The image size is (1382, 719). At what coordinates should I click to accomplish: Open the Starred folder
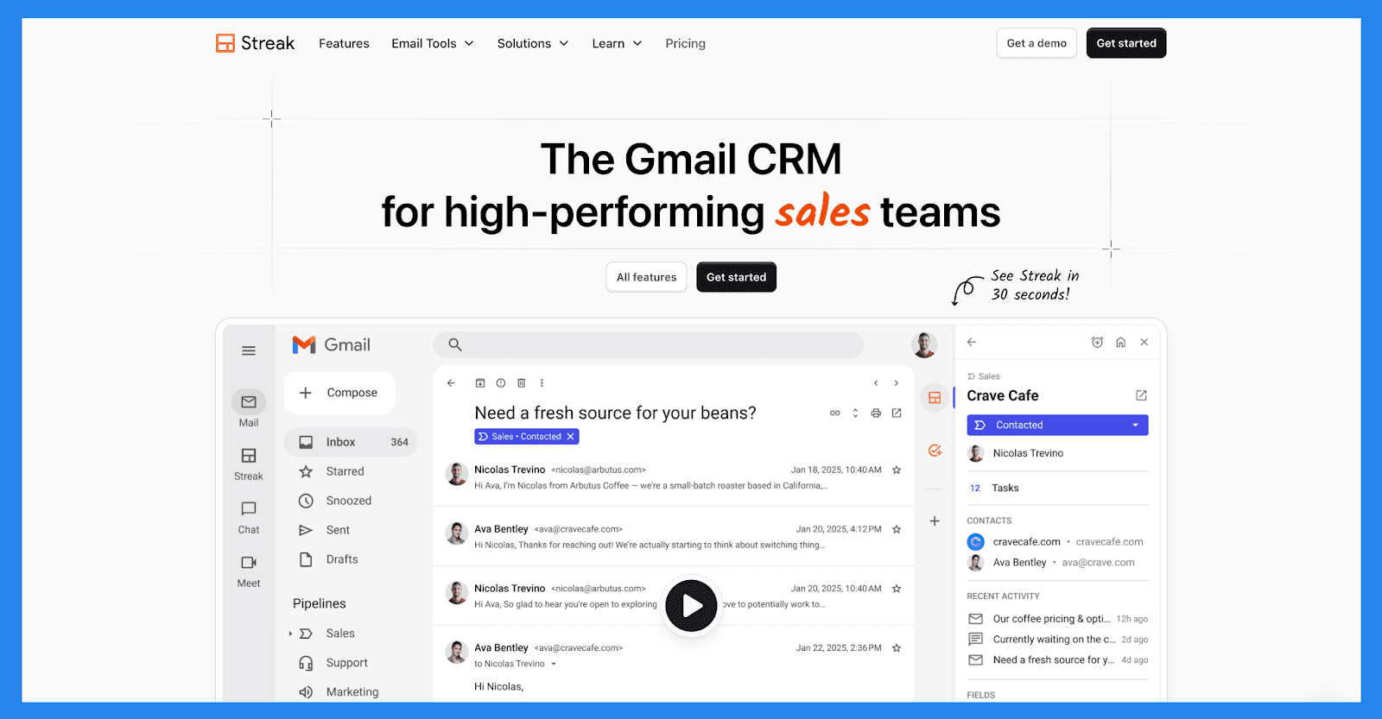click(332, 471)
